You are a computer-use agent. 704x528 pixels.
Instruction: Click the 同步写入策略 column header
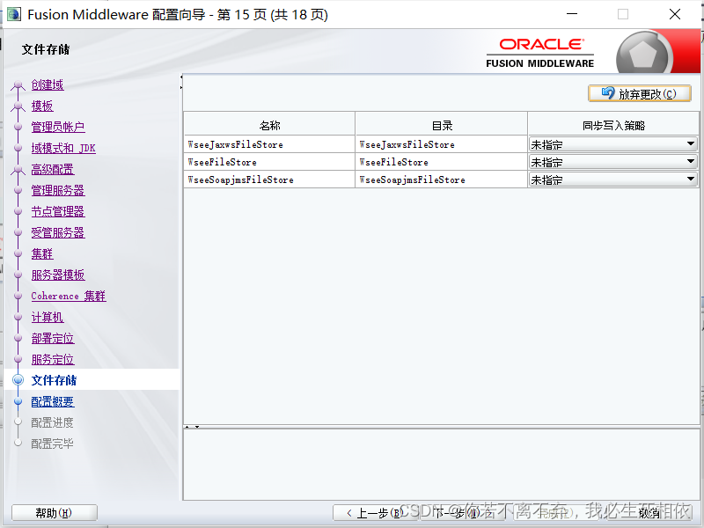(x=612, y=124)
